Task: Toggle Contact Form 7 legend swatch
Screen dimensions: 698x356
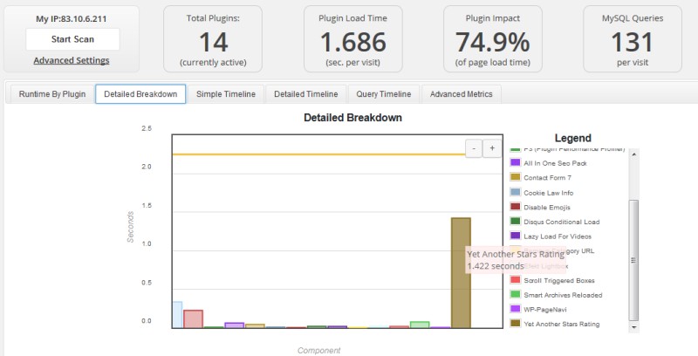Action: 515,177
